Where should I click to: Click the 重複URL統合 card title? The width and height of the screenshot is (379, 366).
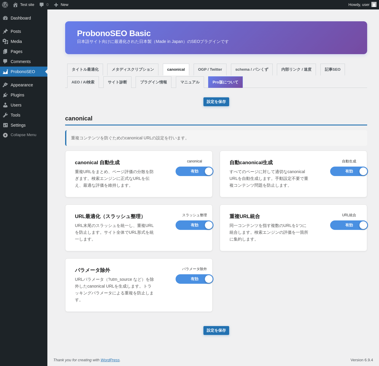(x=245, y=217)
